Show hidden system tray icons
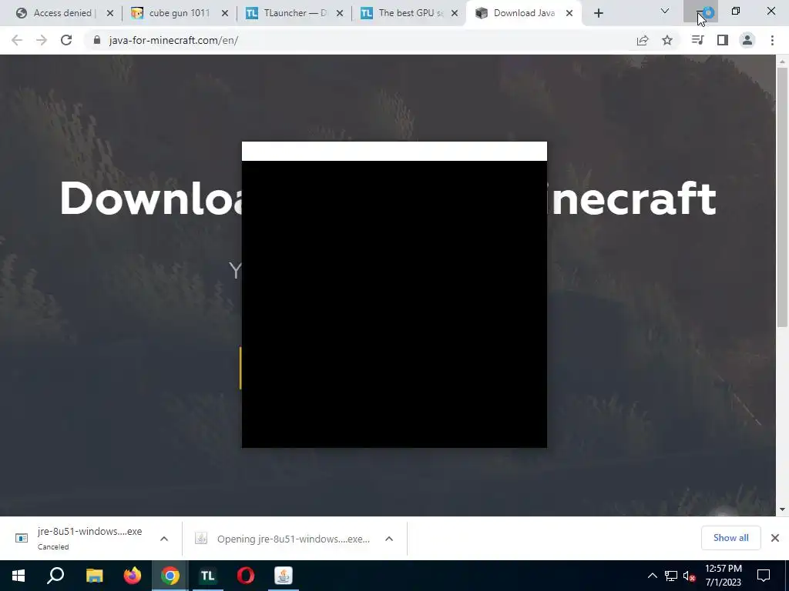 [x=652, y=576]
